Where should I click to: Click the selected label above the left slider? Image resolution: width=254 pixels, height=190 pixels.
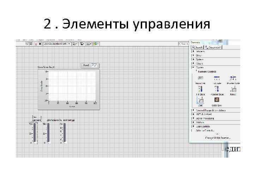point(37,119)
